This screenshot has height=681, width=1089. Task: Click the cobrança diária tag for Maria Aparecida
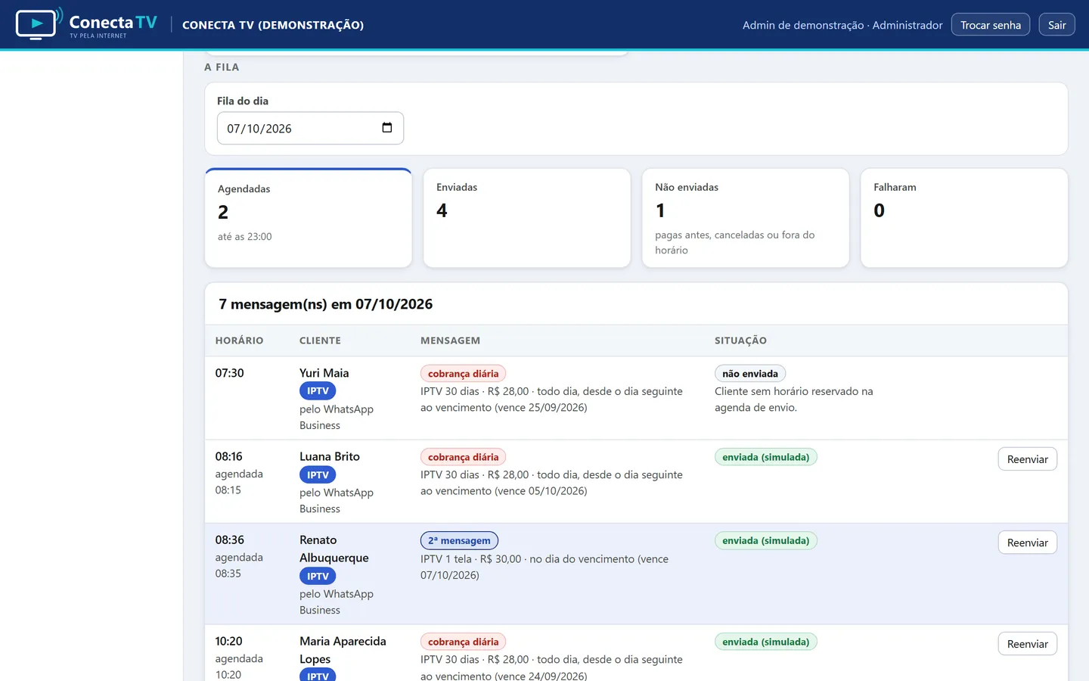463,642
